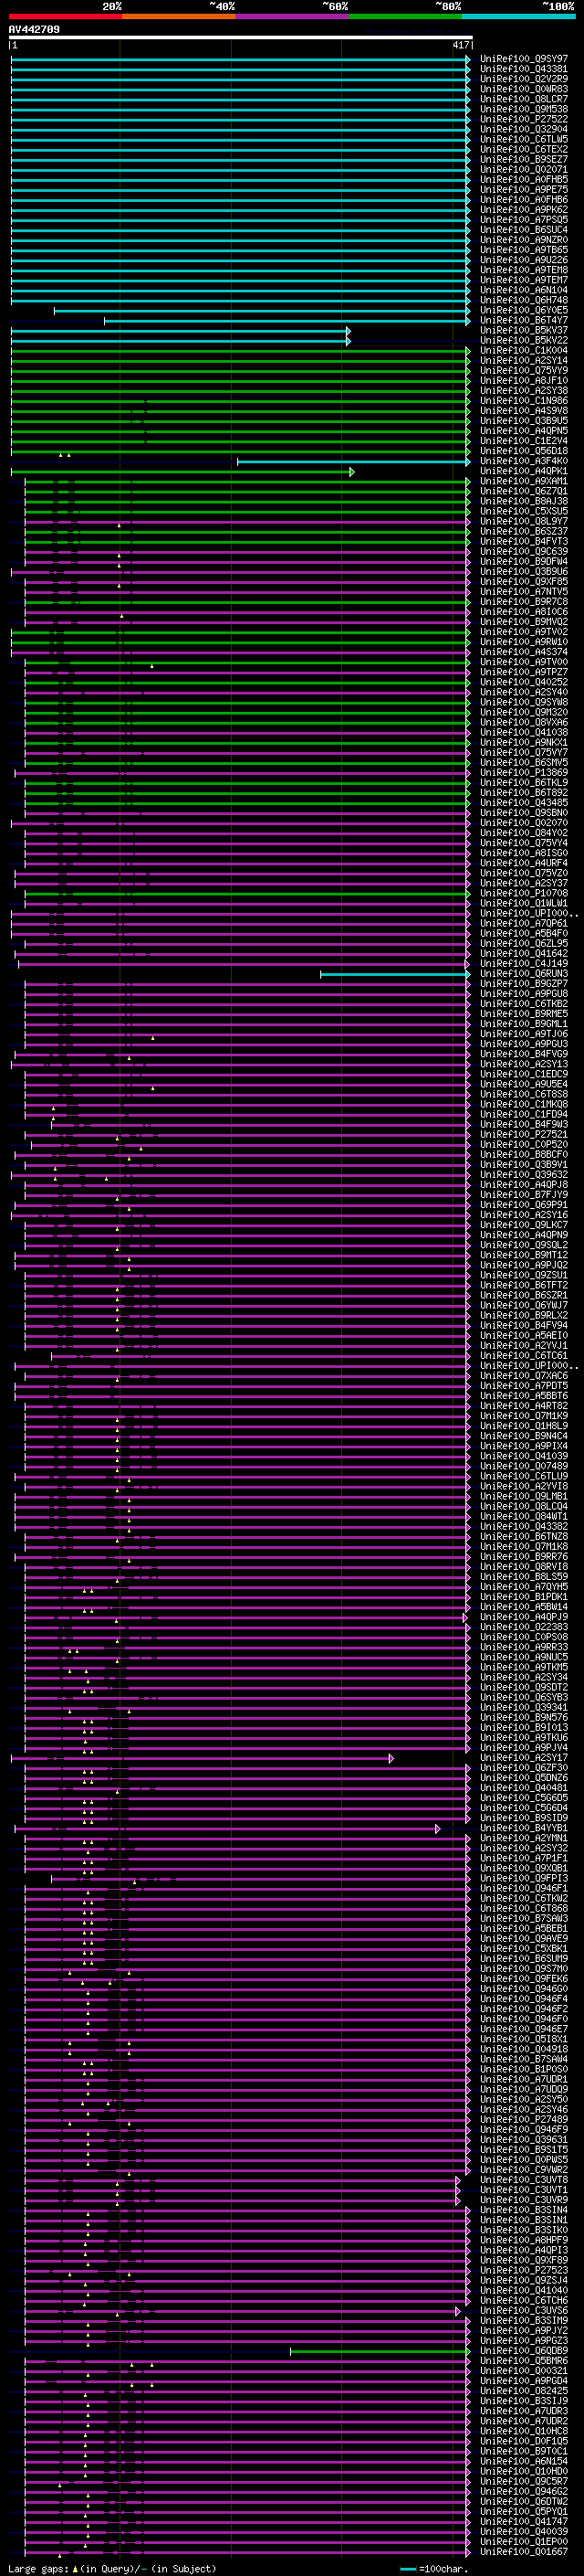Pick the UniRef100_Q6Y0E5 hit name
This screenshot has width=584, height=2576.
[523, 310]
